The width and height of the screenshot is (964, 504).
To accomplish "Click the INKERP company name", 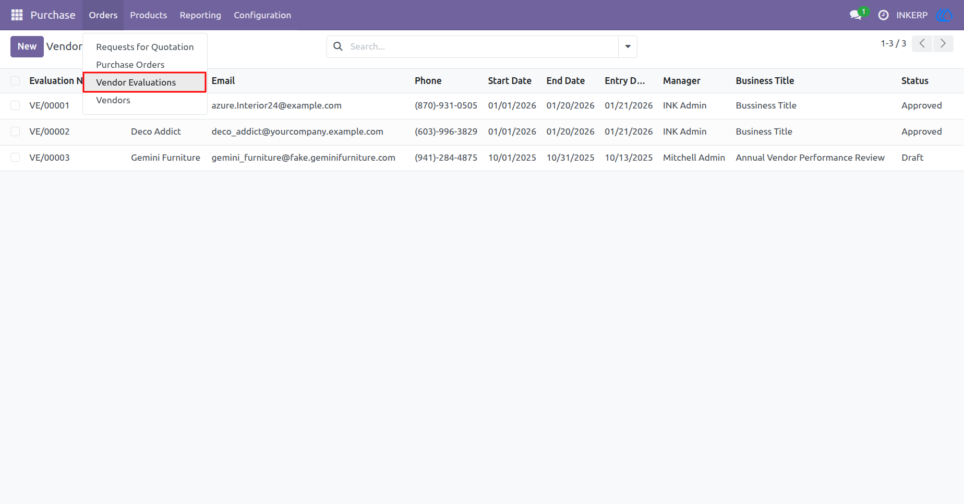I will (x=912, y=15).
